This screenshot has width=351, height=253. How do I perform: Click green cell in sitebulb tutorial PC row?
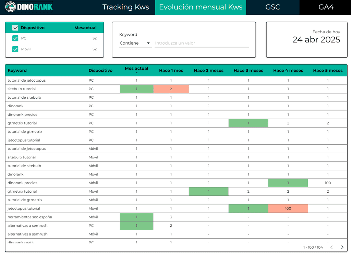[136, 89]
